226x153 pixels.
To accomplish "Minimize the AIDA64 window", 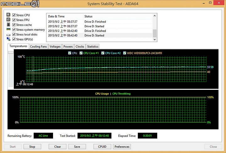I will pos(204,3).
